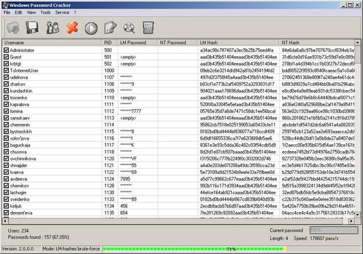363x254 pixels.
Task: Click the horizontal scrollbar right arrow
Action: click(x=351, y=221)
